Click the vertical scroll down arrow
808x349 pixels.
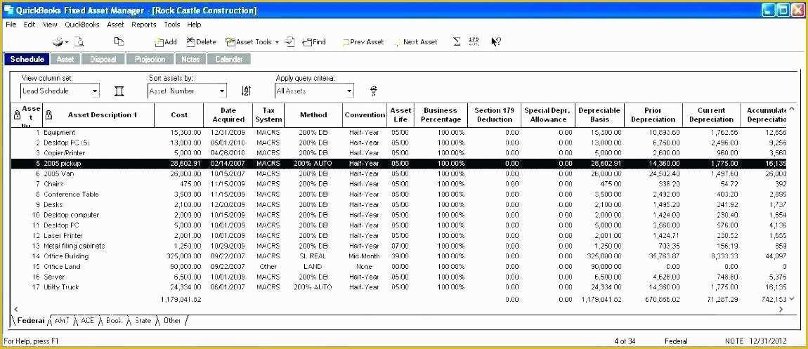tap(793, 299)
